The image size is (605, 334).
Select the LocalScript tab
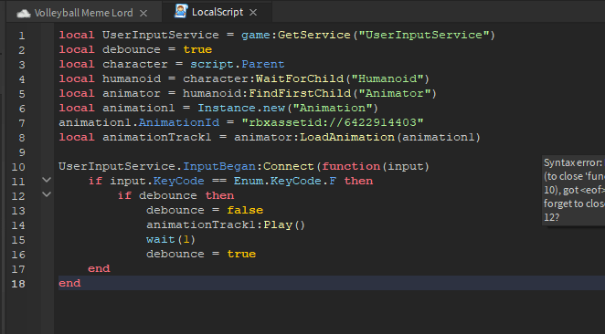point(218,12)
